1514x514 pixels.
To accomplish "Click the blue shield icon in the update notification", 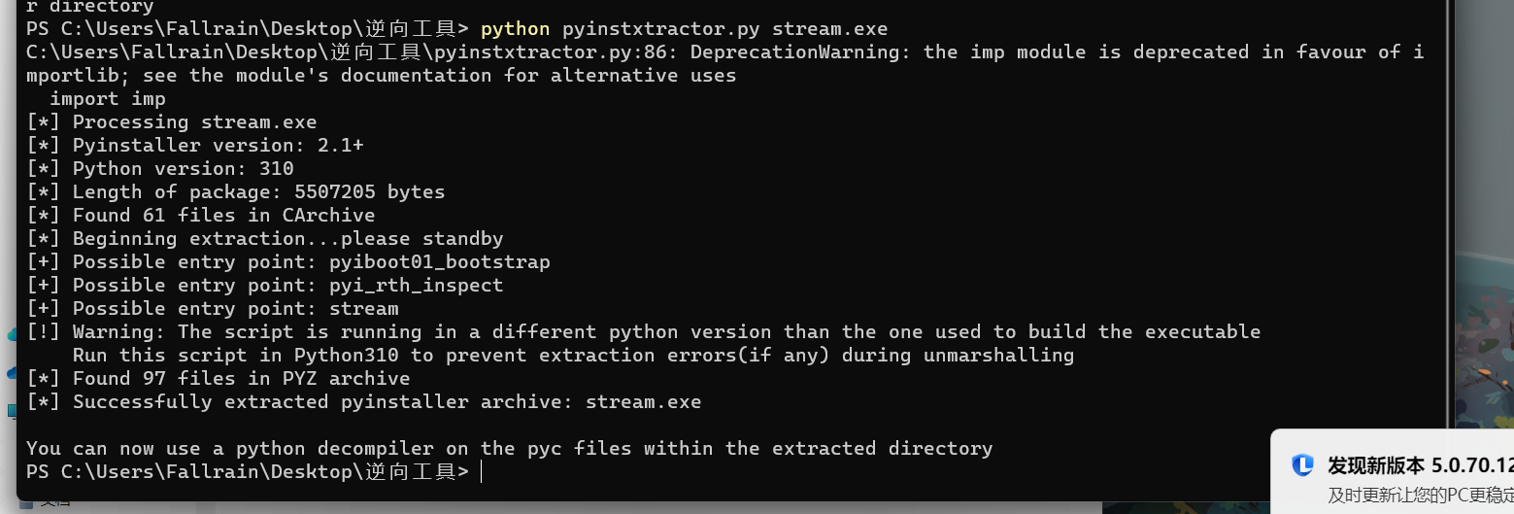I will (1302, 465).
